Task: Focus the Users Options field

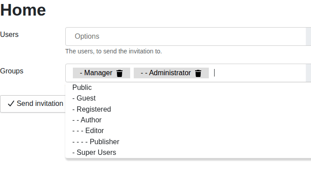Action: coord(178,36)
